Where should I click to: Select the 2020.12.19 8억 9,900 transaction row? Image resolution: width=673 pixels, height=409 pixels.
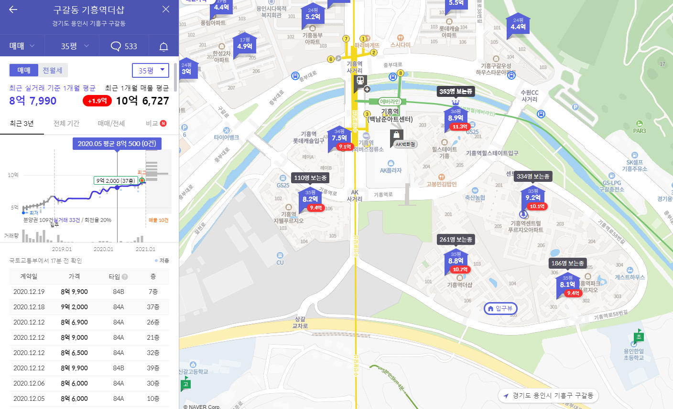point(89,292)
